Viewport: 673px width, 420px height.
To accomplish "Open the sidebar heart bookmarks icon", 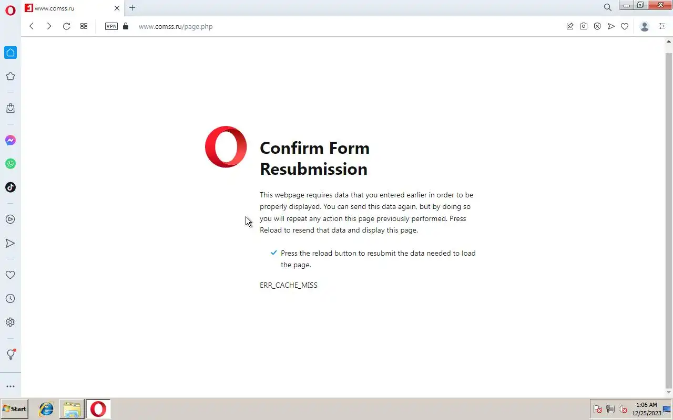I will tap(10, 275).
